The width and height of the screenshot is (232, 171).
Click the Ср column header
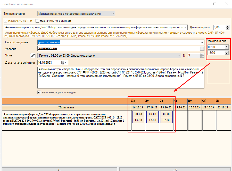pyautogui.click(x=166, y=101)
